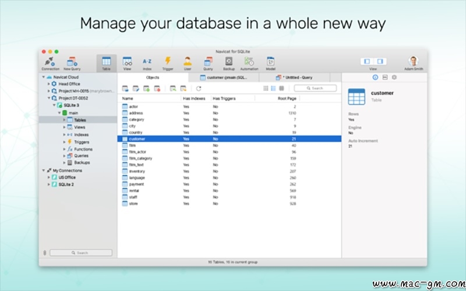The width and height of the screenshot is (466, 291).
Task: Switch to list view mode
Action: pyautogui.click(x=273, y=88)
